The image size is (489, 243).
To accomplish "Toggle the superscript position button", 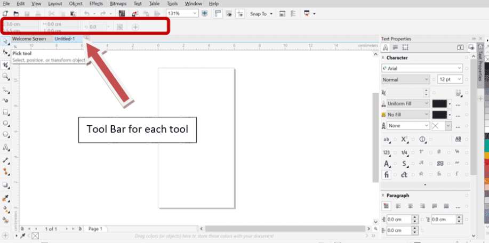I will click(404, 140).
